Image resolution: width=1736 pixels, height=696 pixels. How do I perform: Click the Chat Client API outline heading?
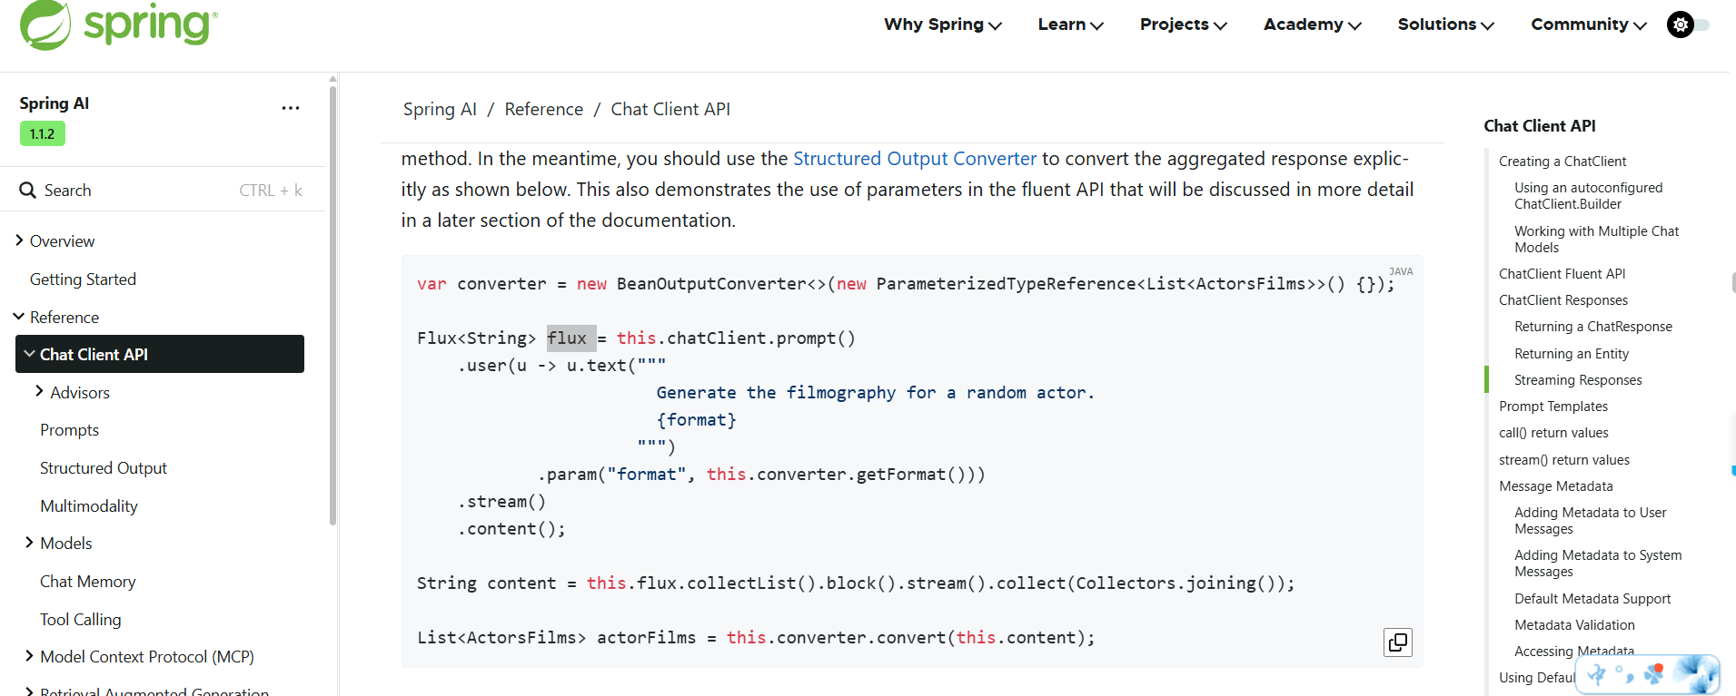[x=1539, y=126]
